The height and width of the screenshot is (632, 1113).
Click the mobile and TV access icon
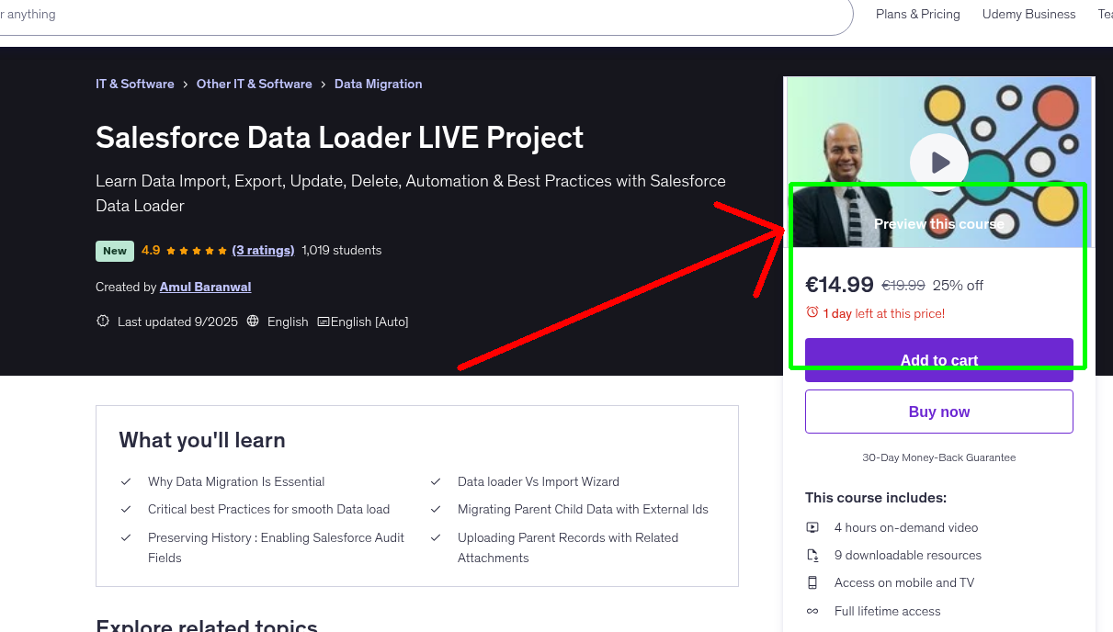(812, 582)
